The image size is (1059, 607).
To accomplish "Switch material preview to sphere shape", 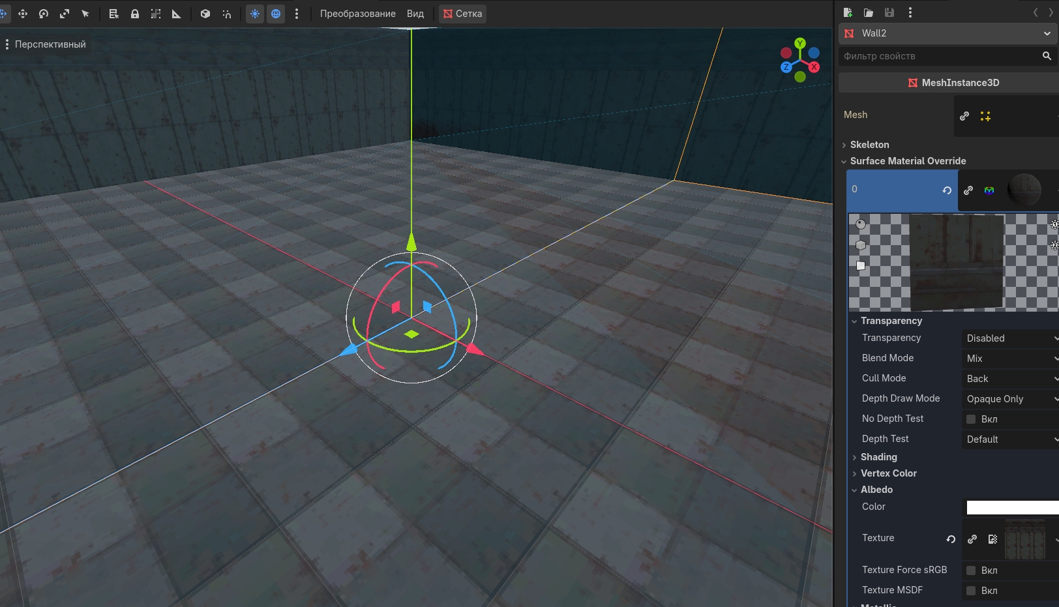I will point(861,224).
